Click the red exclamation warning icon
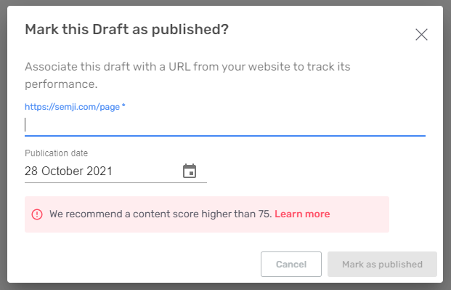Image resolution: width=451 pixels, height=290 pixels. [x=37, y=214]
